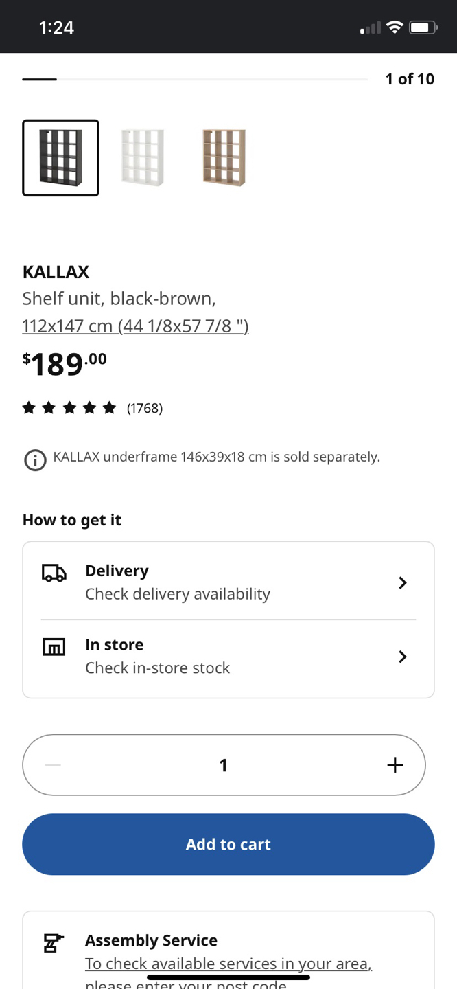
Task: Select the oak-effect shelf color variant
Action: pyautogui.click(x=224, y=158)
